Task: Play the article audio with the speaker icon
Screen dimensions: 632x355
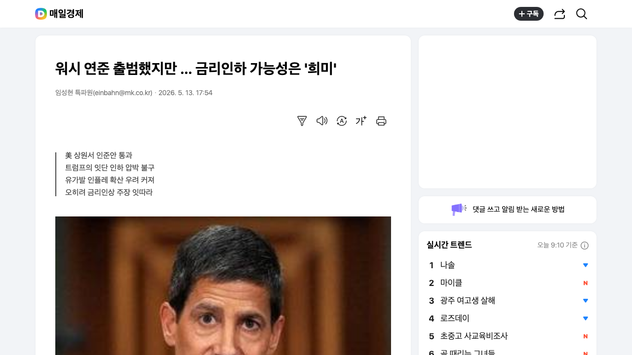Action: click(322, 121)
